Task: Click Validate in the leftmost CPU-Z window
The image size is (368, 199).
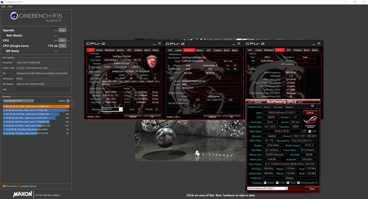Action: 133,117
